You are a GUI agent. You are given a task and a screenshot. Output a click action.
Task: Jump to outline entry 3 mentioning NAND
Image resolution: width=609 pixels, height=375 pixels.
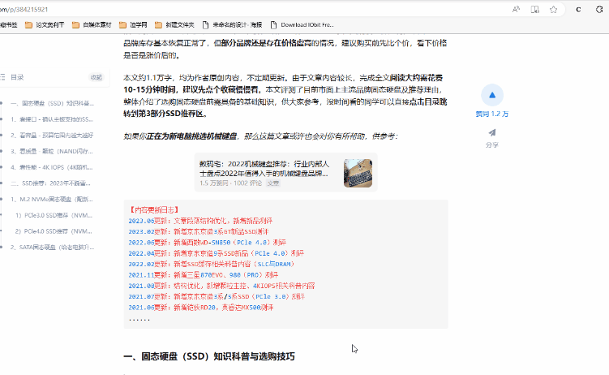pos(52,151)
